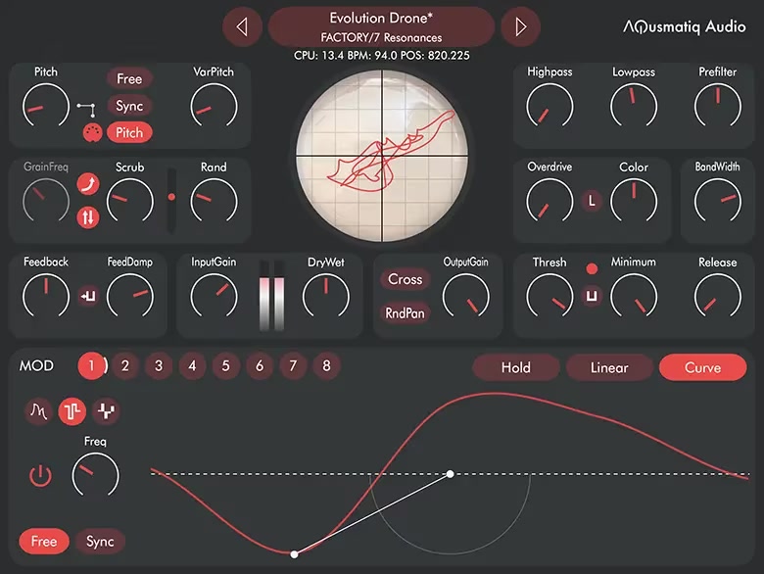Open the Evolution Drone preset name menu
764x574 pixels.
pos(381,26)
